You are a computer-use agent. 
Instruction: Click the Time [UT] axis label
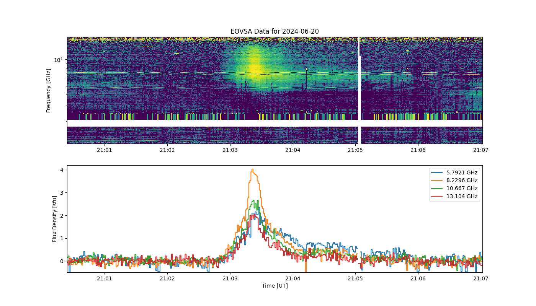275,286
